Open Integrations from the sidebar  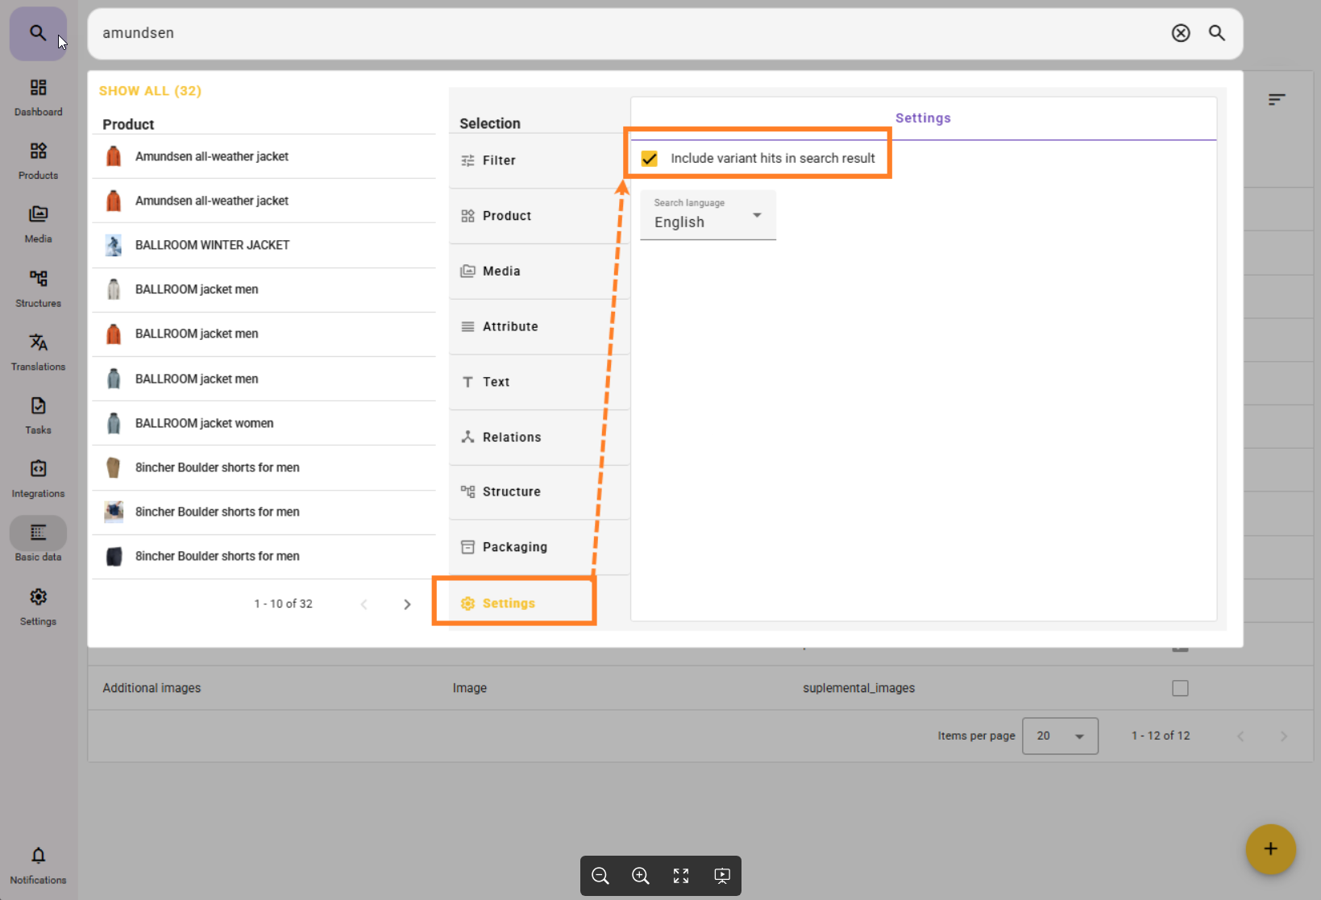click(38, 479)
